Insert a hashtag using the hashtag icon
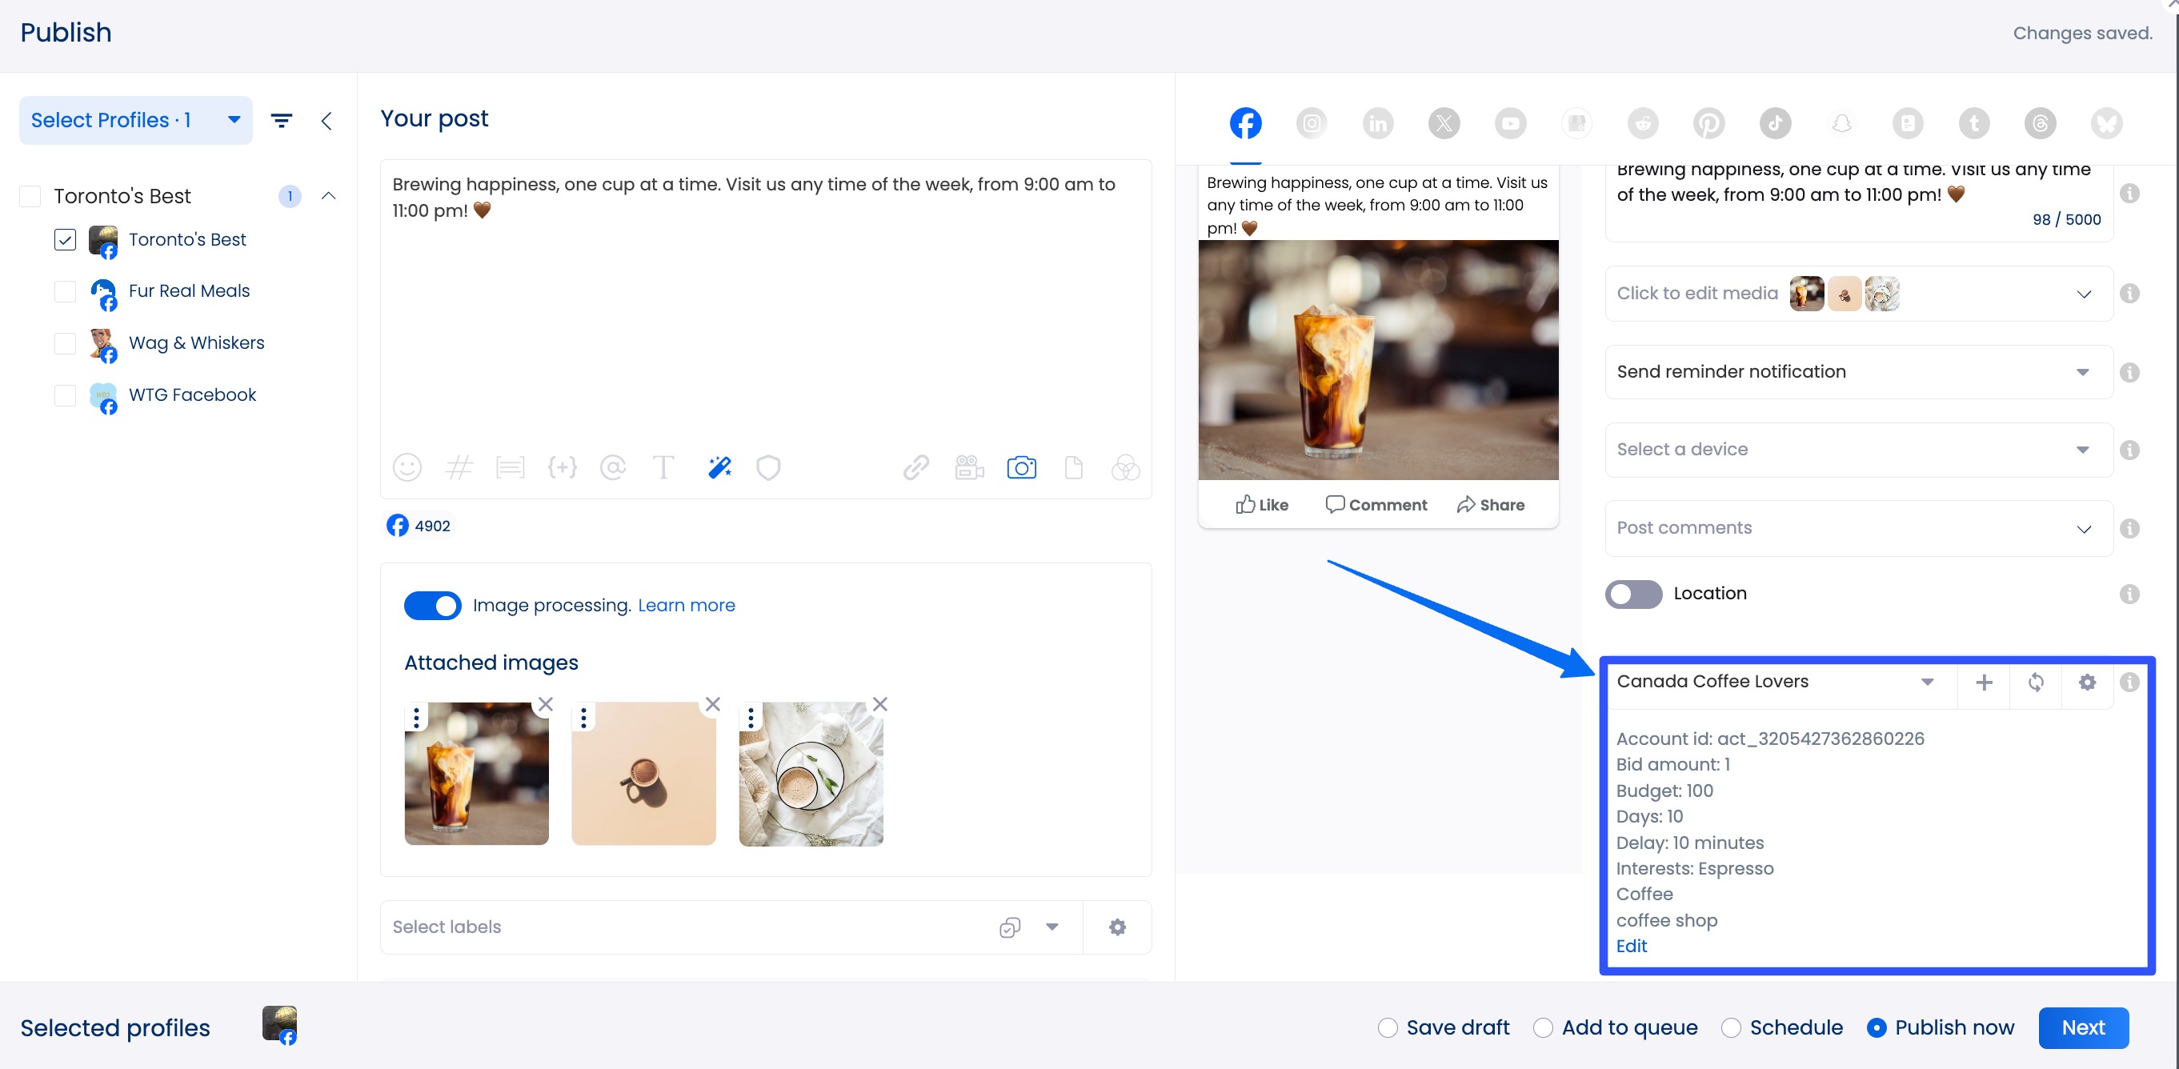 (459, 467)
